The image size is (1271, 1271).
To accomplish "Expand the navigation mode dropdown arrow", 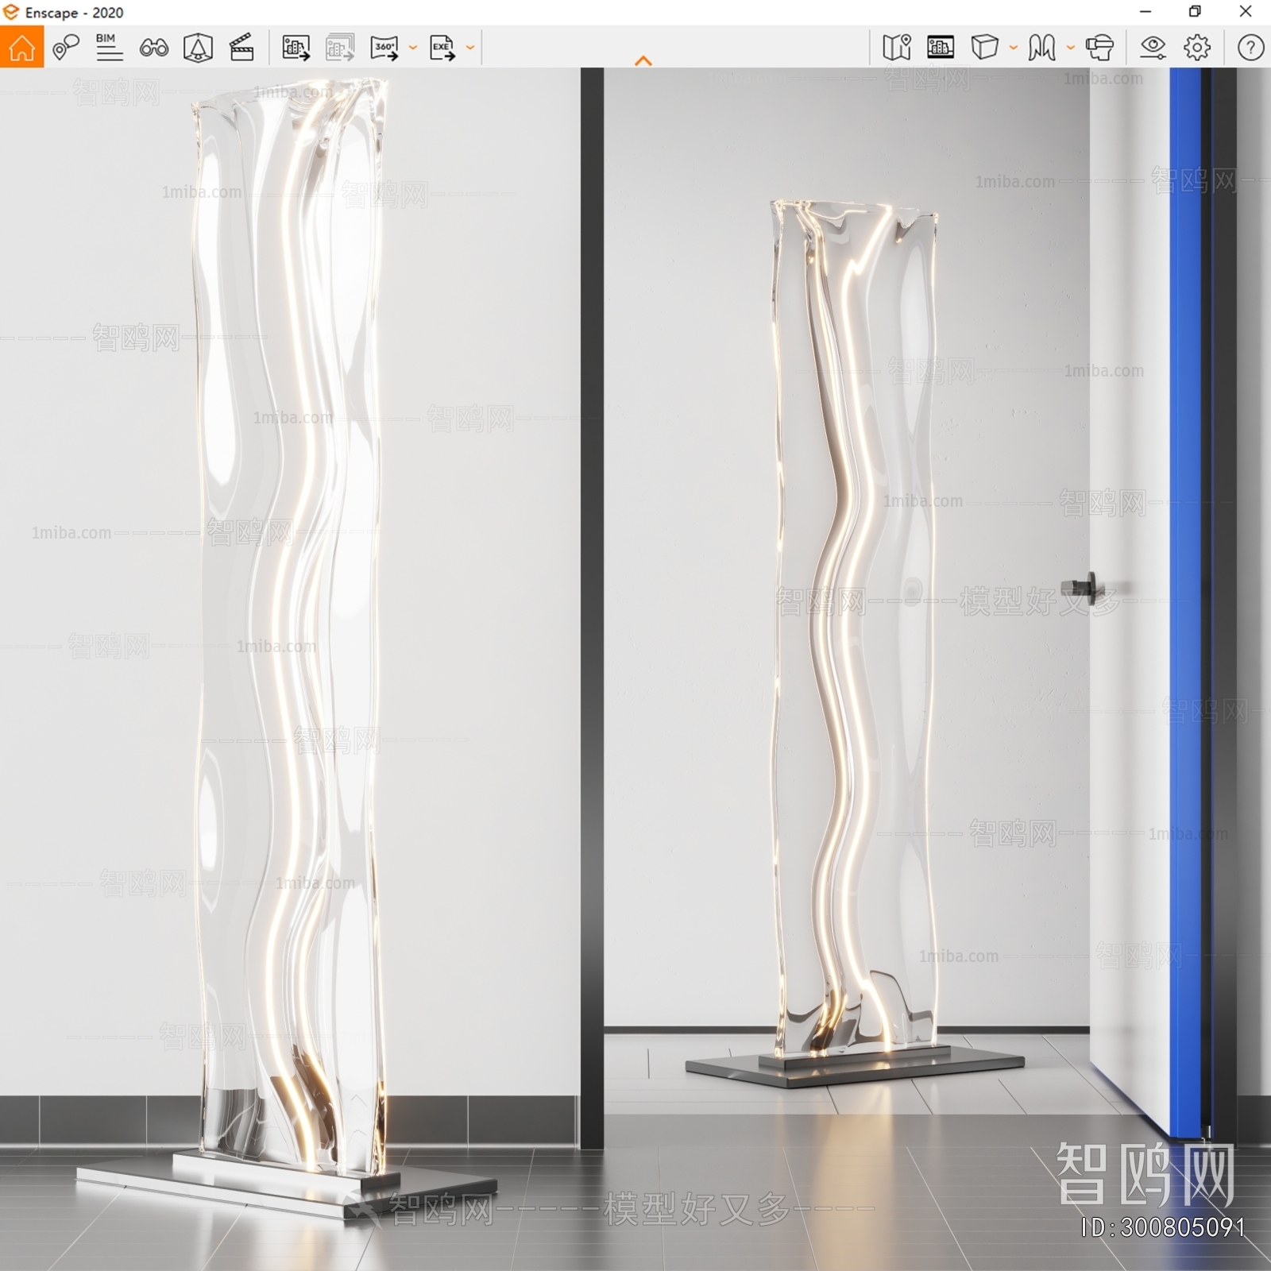I will point(1071,48).
